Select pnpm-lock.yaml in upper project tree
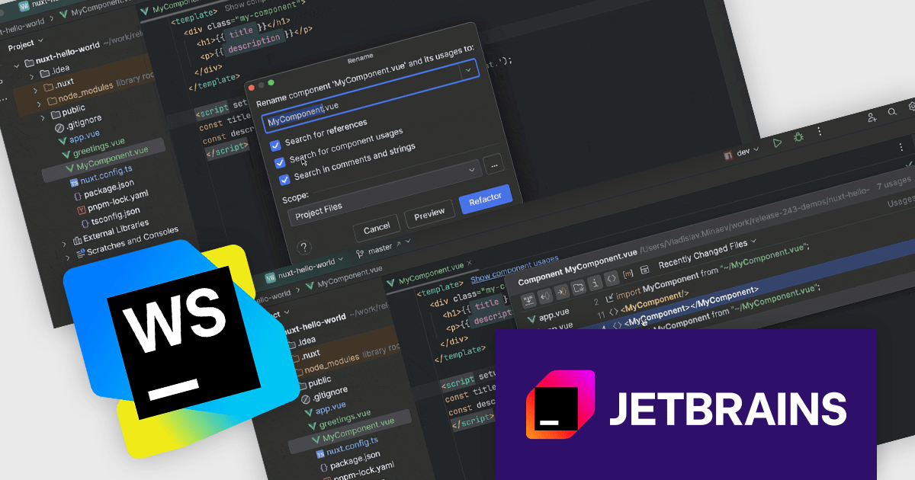 [x=111, y=202]
